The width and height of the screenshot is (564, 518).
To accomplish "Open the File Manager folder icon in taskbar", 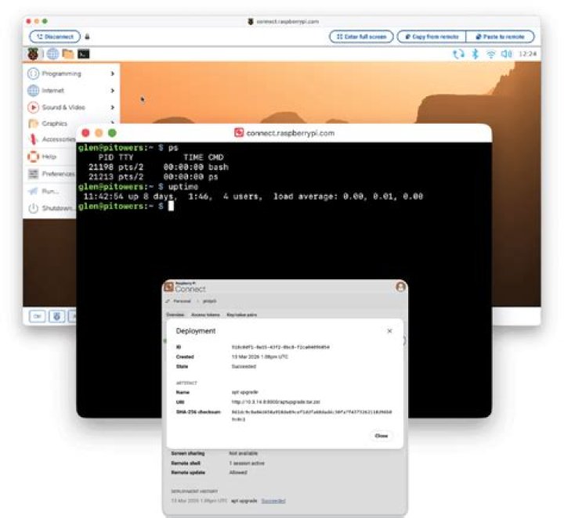I will pyautogui.click(x=68, y=54).
